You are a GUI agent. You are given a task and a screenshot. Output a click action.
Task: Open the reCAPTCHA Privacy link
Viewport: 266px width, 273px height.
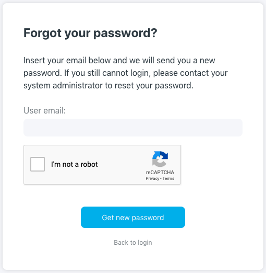pyautogui.click(x=152, y=178)
